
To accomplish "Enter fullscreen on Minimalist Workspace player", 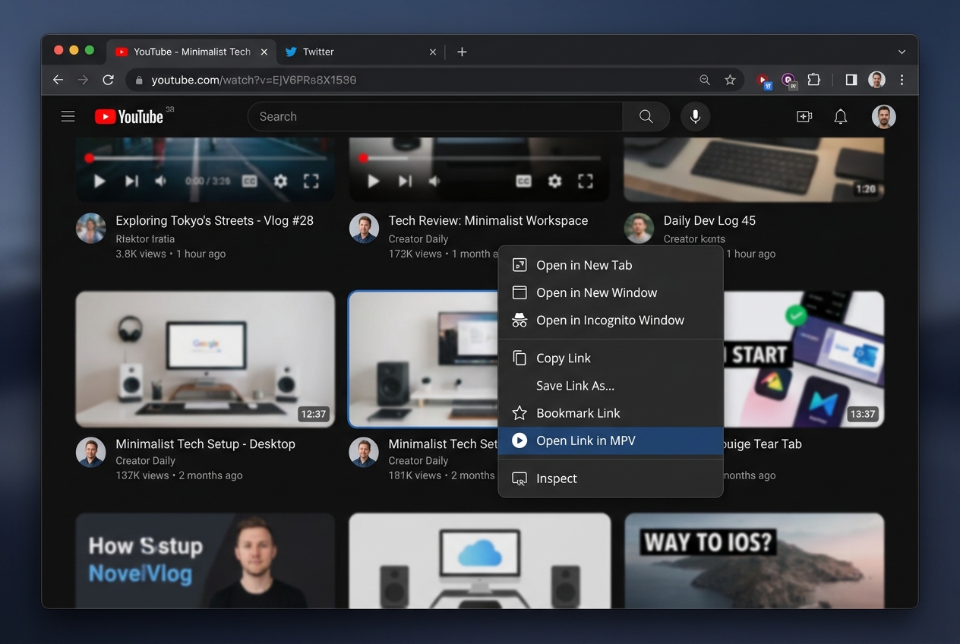I will (585, 181).
